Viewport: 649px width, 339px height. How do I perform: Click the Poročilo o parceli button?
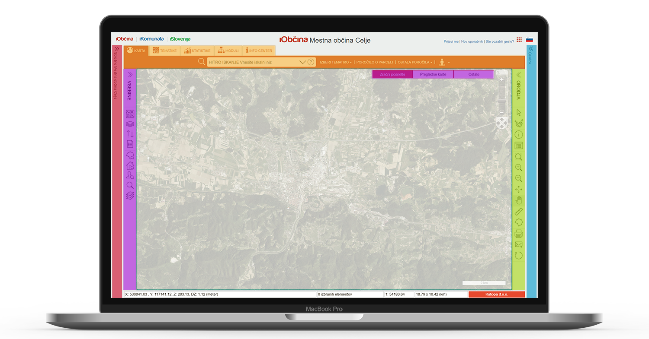374,62
